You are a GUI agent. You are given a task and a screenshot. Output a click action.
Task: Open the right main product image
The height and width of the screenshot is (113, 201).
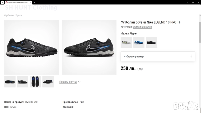point(89,47)
